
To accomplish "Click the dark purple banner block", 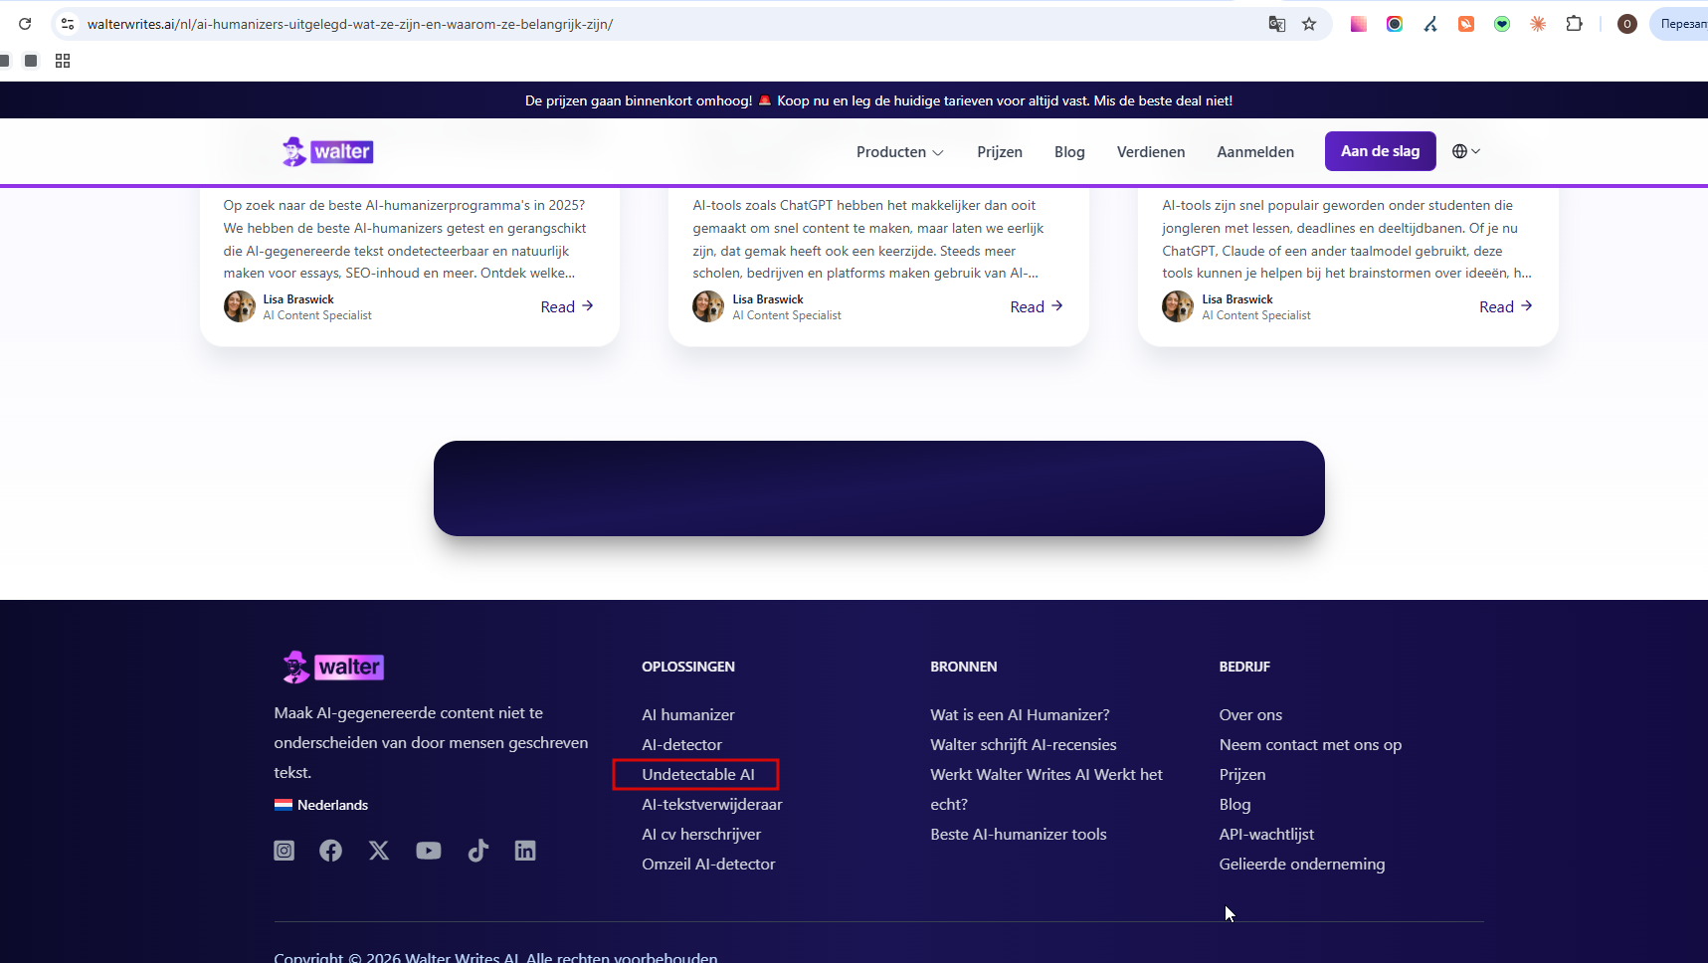I will 879,488.
